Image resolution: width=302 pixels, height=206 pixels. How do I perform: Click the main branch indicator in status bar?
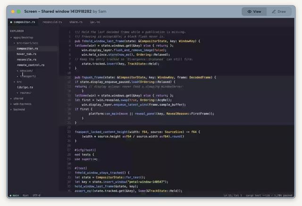[x=15, y=196]
